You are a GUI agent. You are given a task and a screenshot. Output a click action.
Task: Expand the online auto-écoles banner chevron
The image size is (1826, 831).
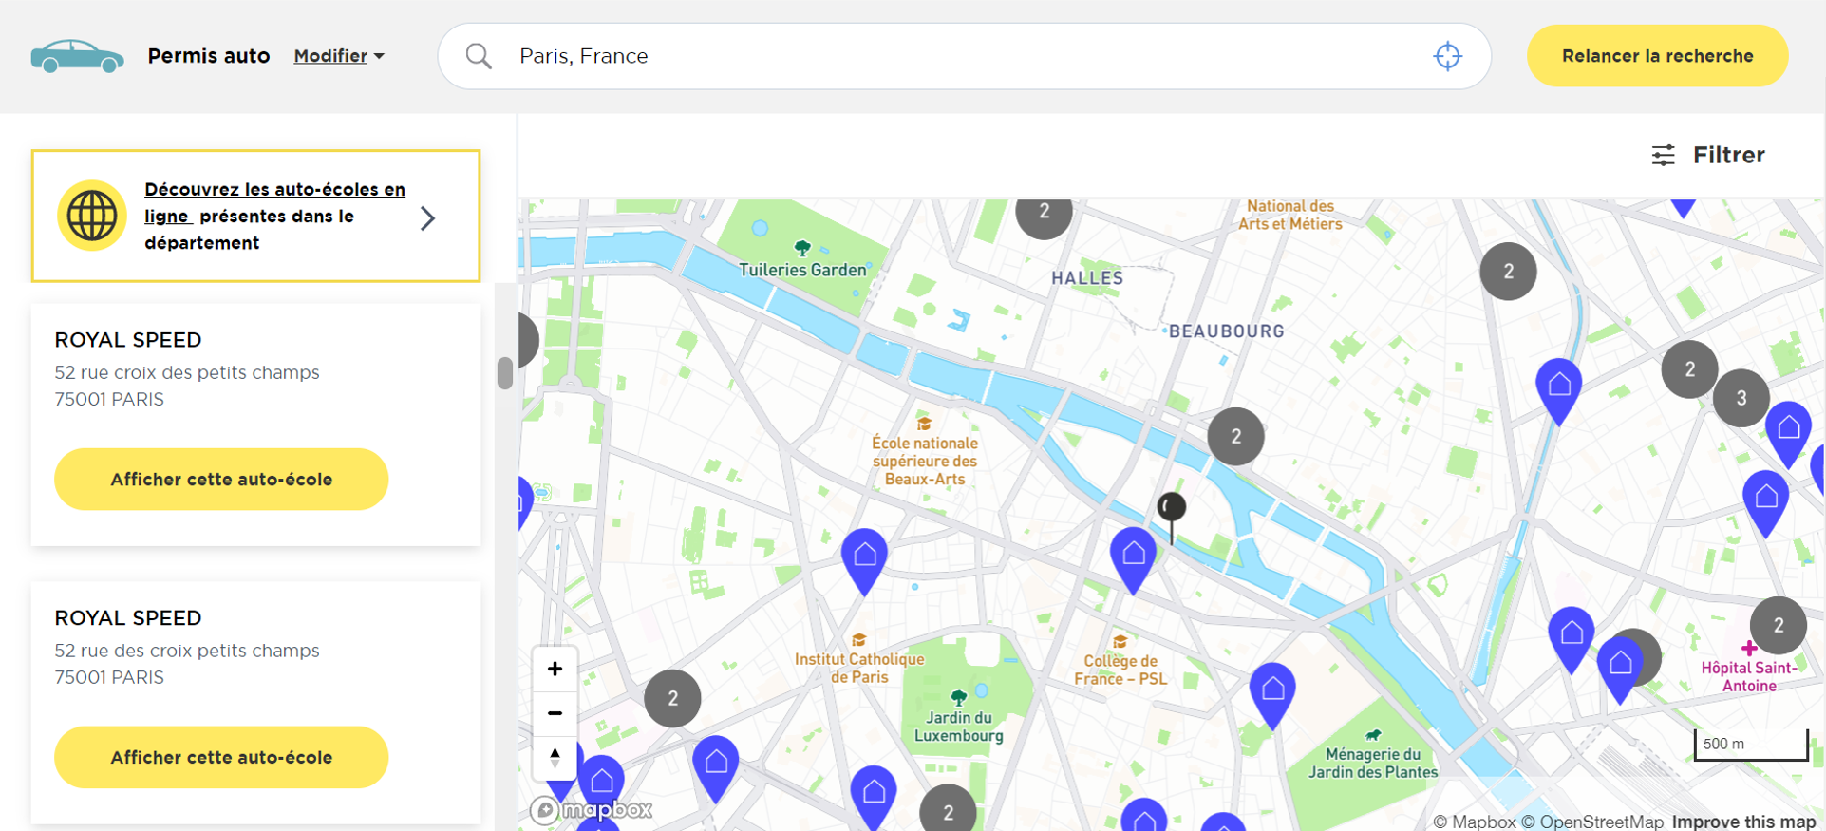tap(428, 217)
